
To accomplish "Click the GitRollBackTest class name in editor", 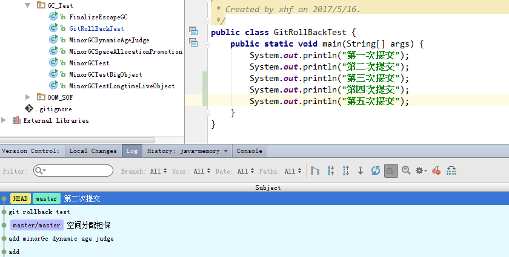I will (310, 33).
